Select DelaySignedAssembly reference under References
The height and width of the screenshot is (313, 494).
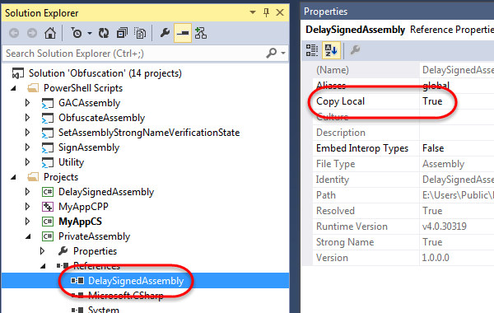click(x=136, y=281)
